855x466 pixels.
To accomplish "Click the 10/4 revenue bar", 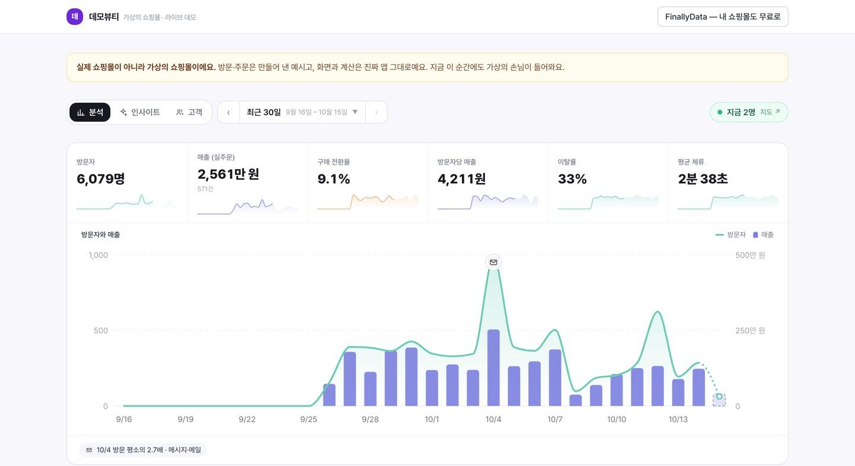I will (493, 368).
